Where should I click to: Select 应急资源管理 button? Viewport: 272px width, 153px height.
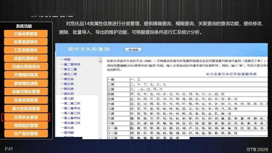tap(26, 100)
